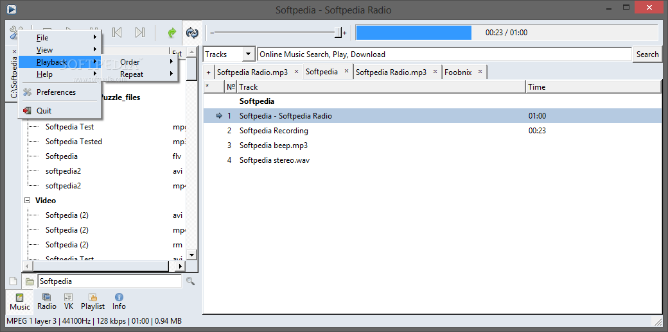Image resolution: width=668 pixels, height=332 pixels.
Task: Click the horizontal scroll right arrow
Action: [180, 266]
